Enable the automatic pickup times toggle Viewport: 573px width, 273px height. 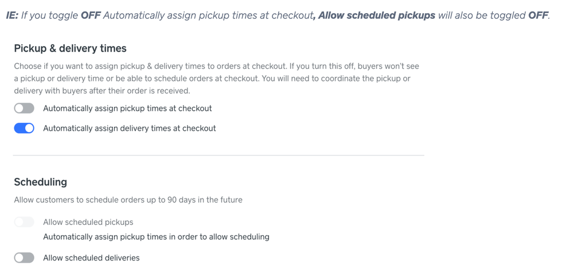pyautogui.click(x=24, y=108)
